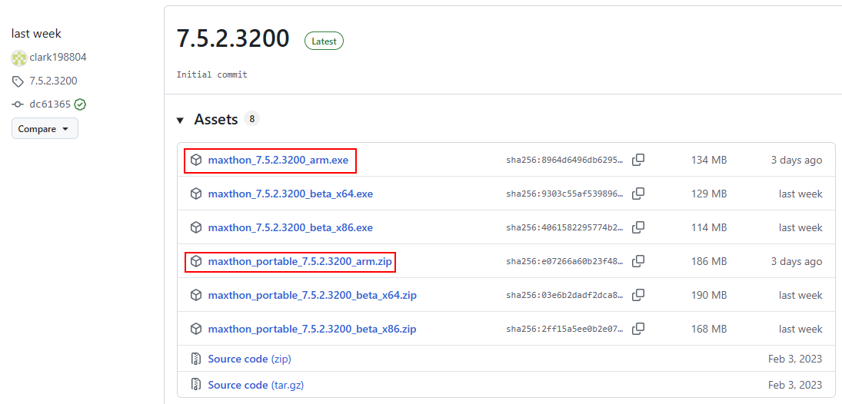Download Source code (zip) archive
842x404 pixels.
coord(249,359)
